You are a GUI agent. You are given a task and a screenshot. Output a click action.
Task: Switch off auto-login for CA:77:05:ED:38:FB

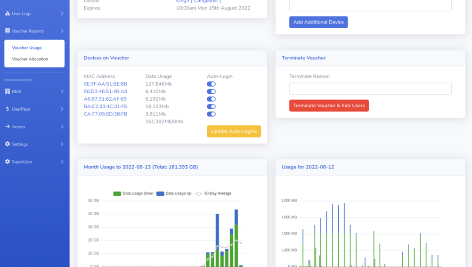211,114
